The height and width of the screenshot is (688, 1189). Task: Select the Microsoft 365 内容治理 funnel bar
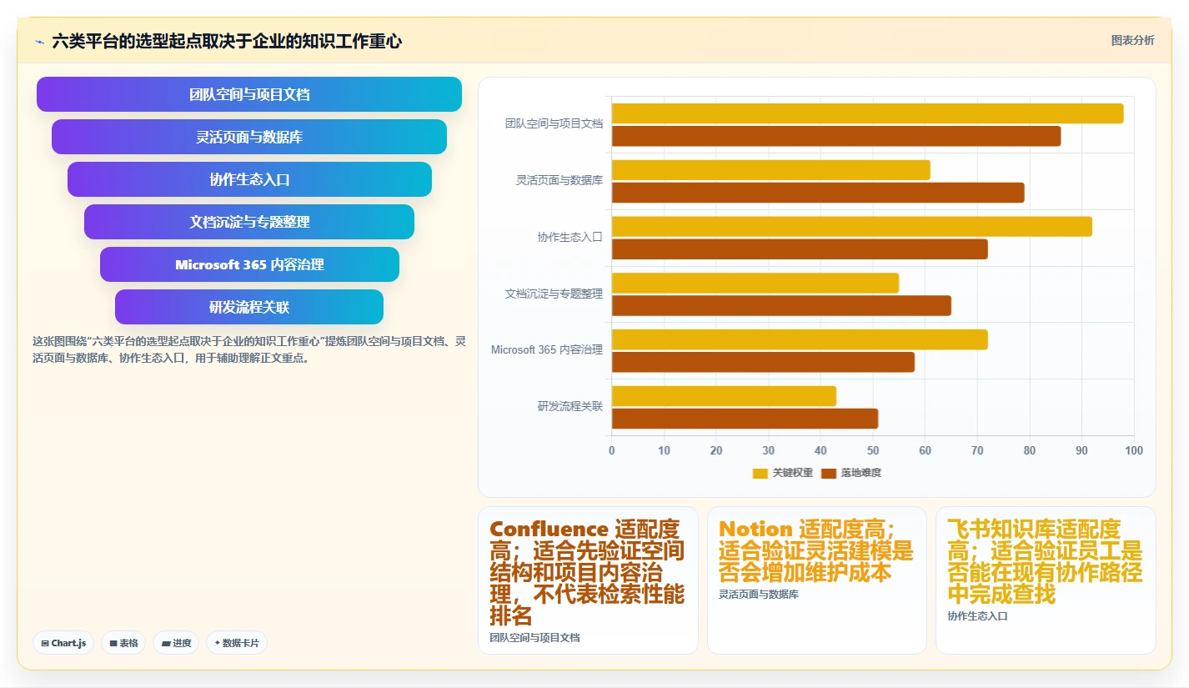pos(249,264)
